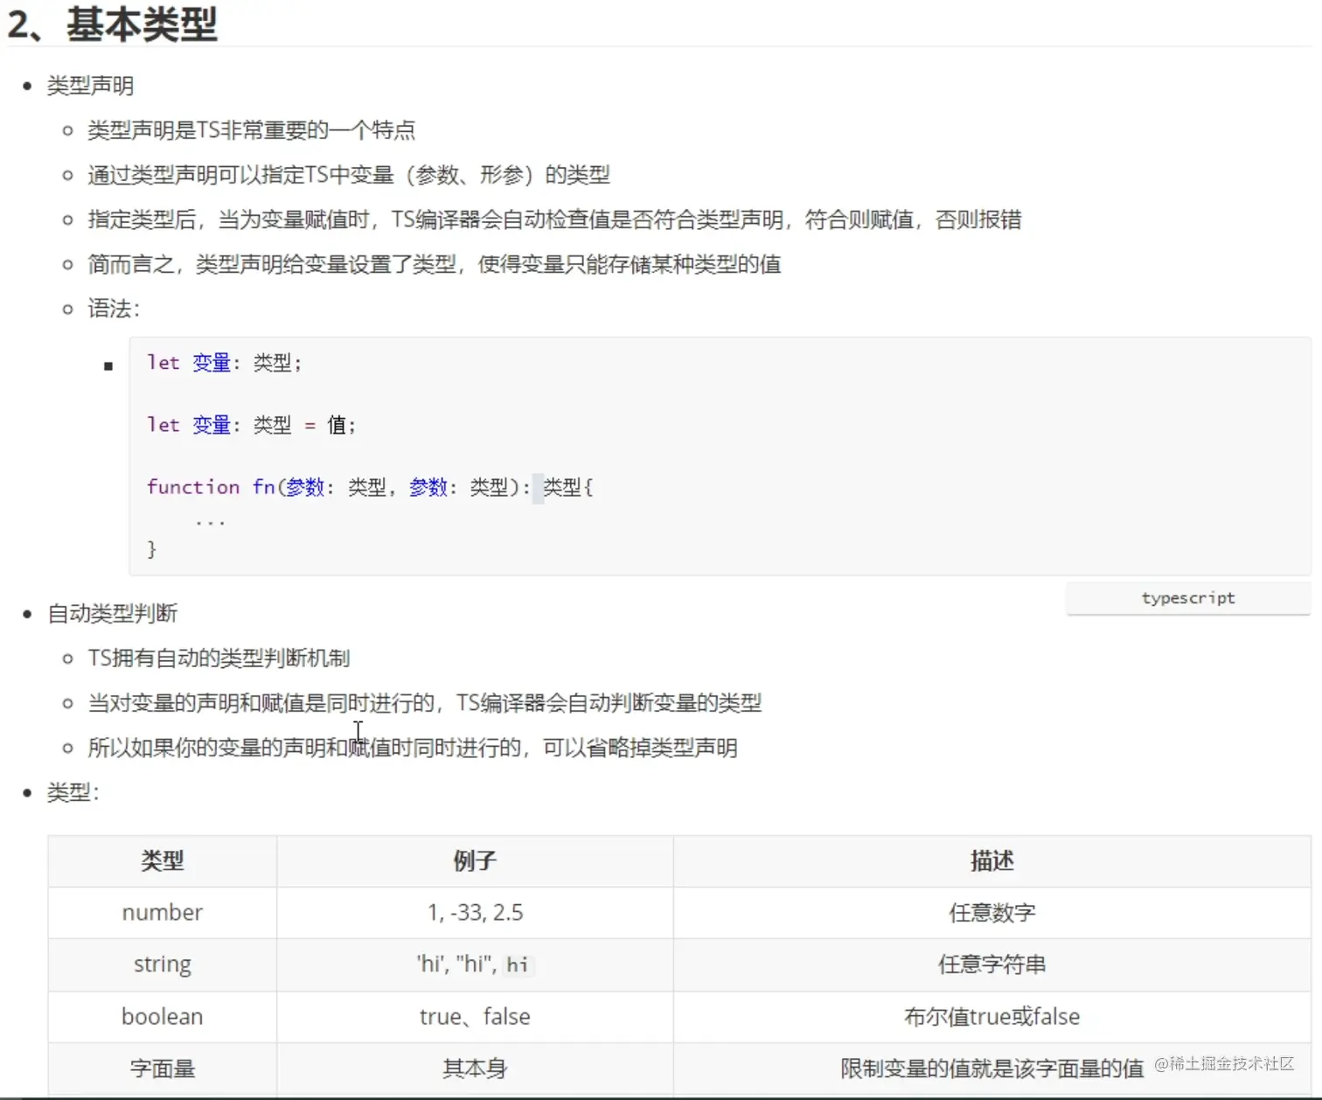1322x1100 pixels.
Task: Click the sentence starting "所以如果你的变量"
Action: click(413, 748)
